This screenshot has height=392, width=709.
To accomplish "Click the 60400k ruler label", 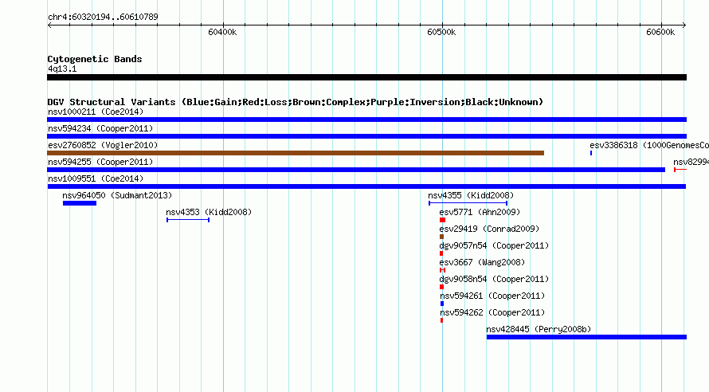I will pos(222,32).
